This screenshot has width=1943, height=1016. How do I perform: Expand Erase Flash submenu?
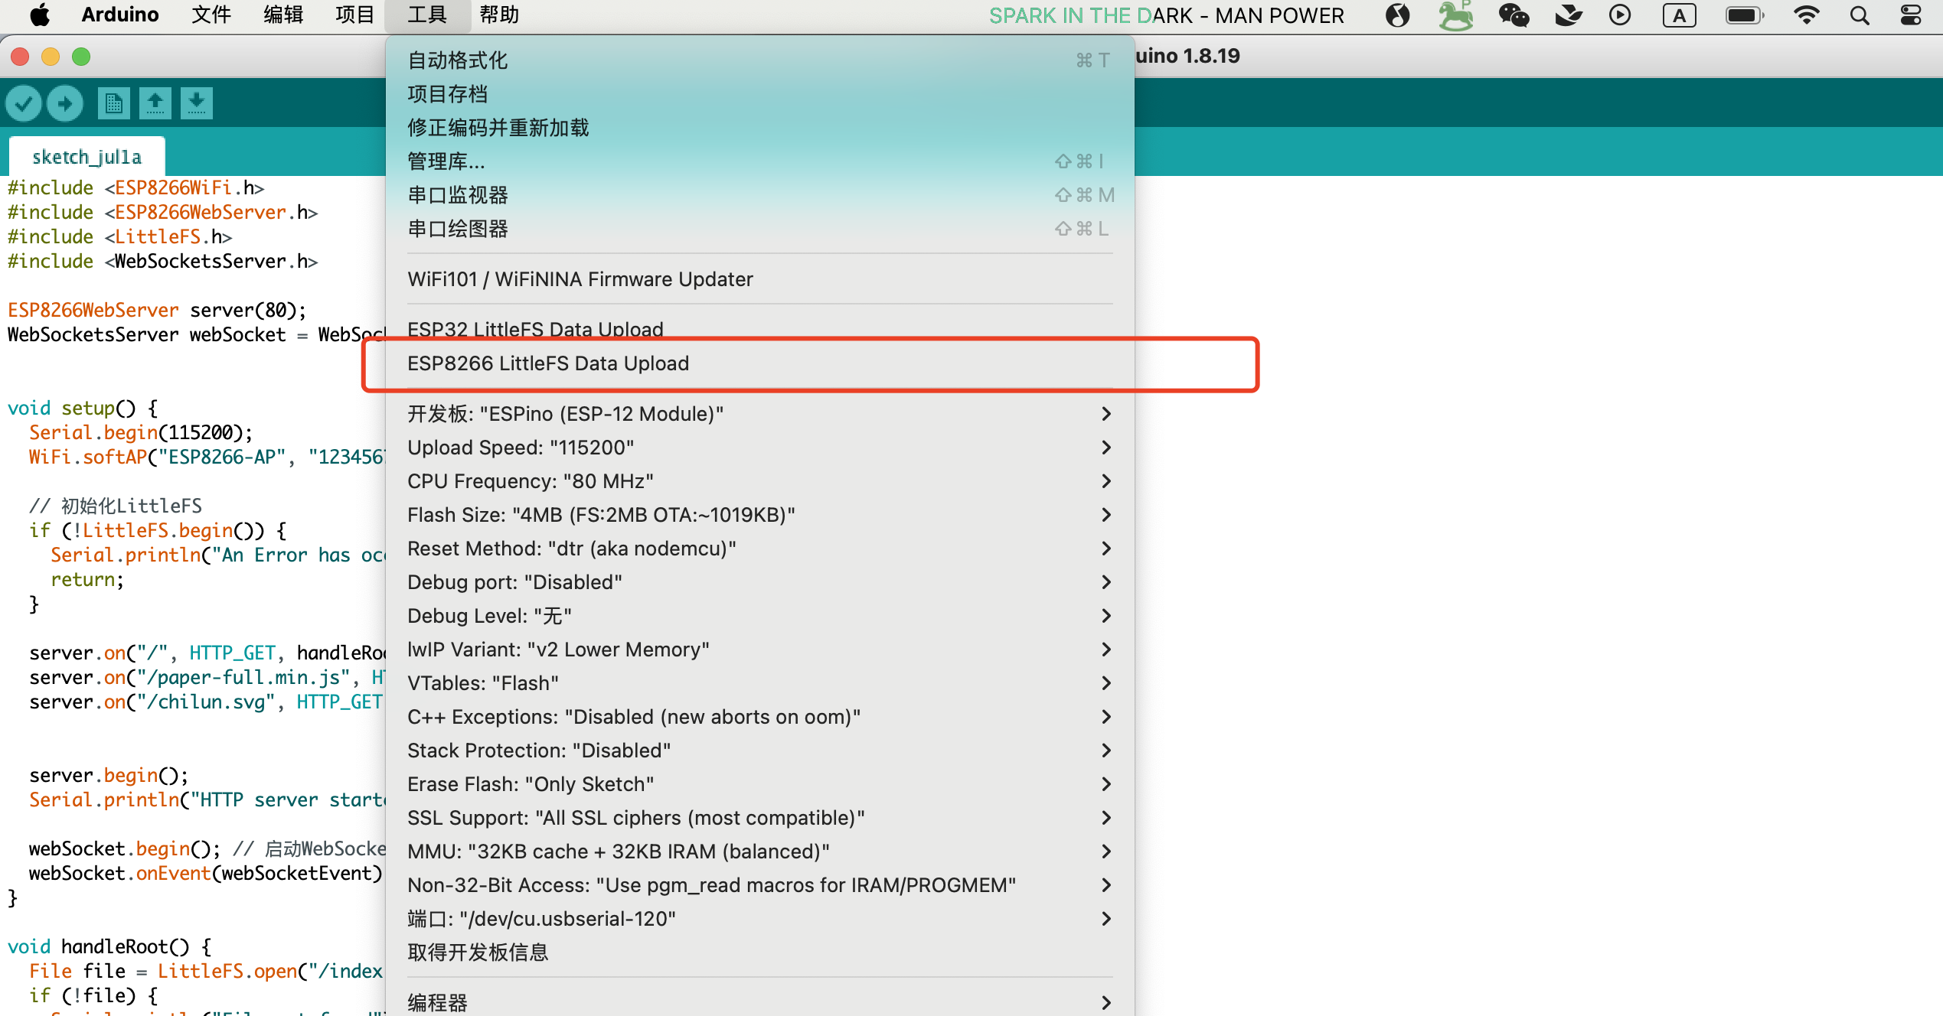[x=759, y=784]
